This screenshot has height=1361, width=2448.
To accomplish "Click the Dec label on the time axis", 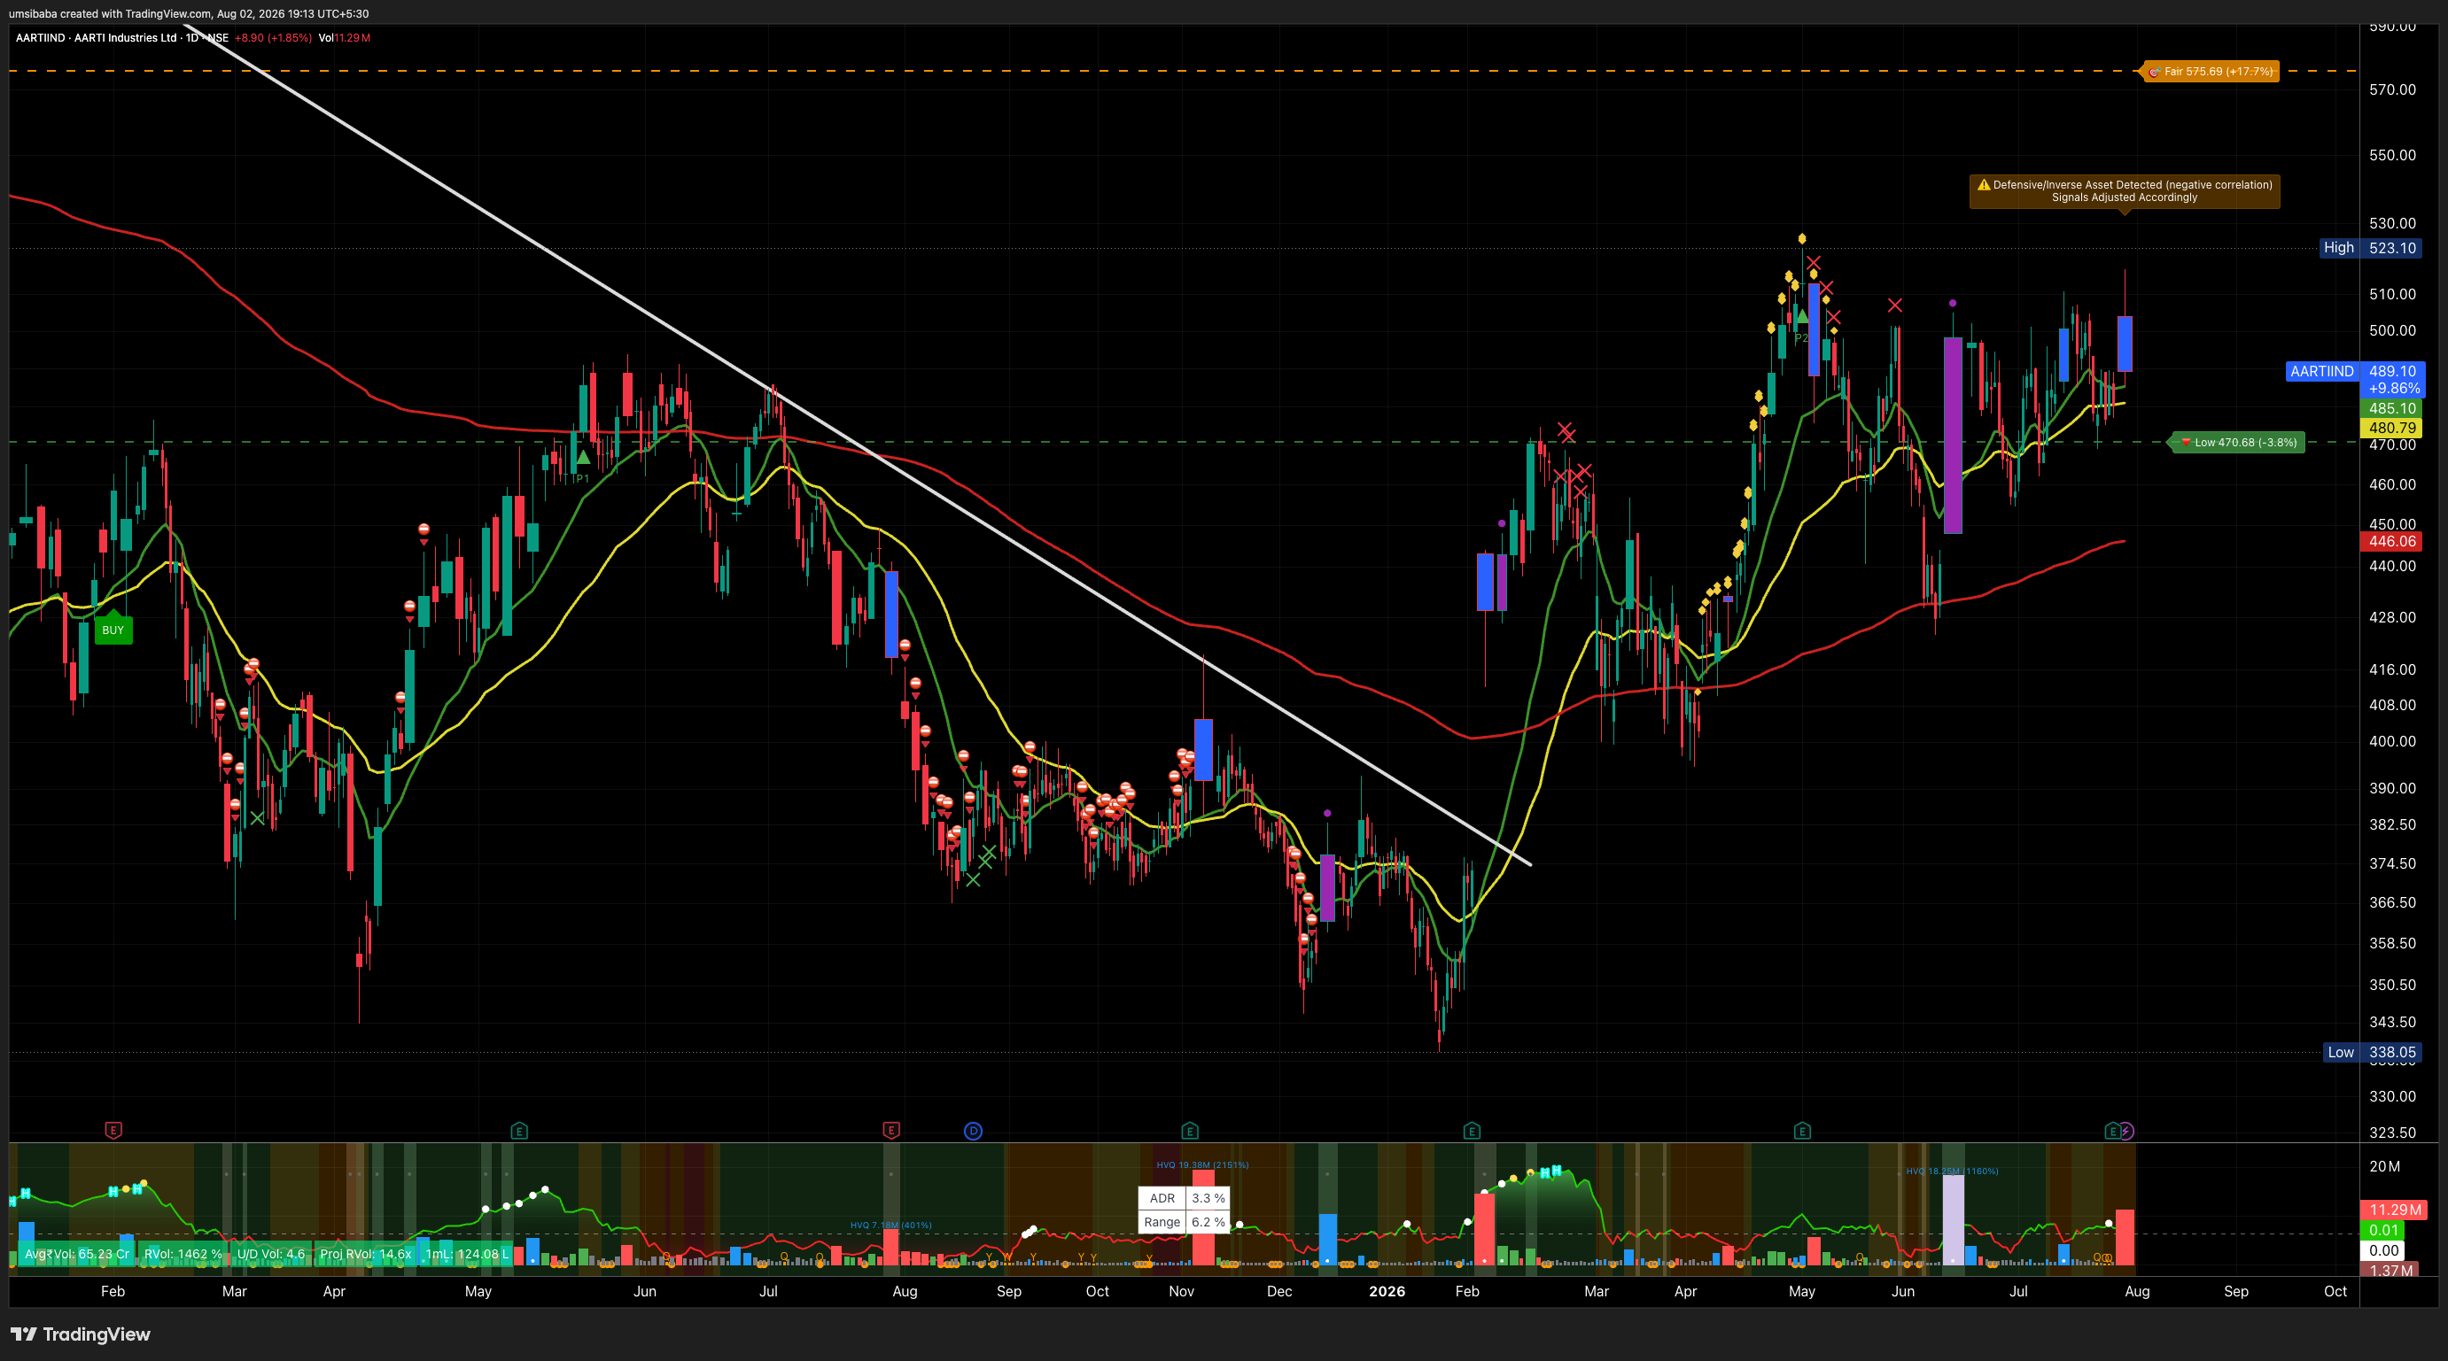I will pos(1279,1291).
